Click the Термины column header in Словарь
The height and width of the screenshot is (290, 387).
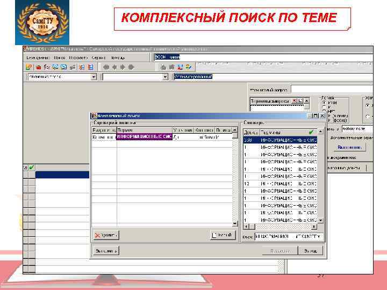click(289, 133)
